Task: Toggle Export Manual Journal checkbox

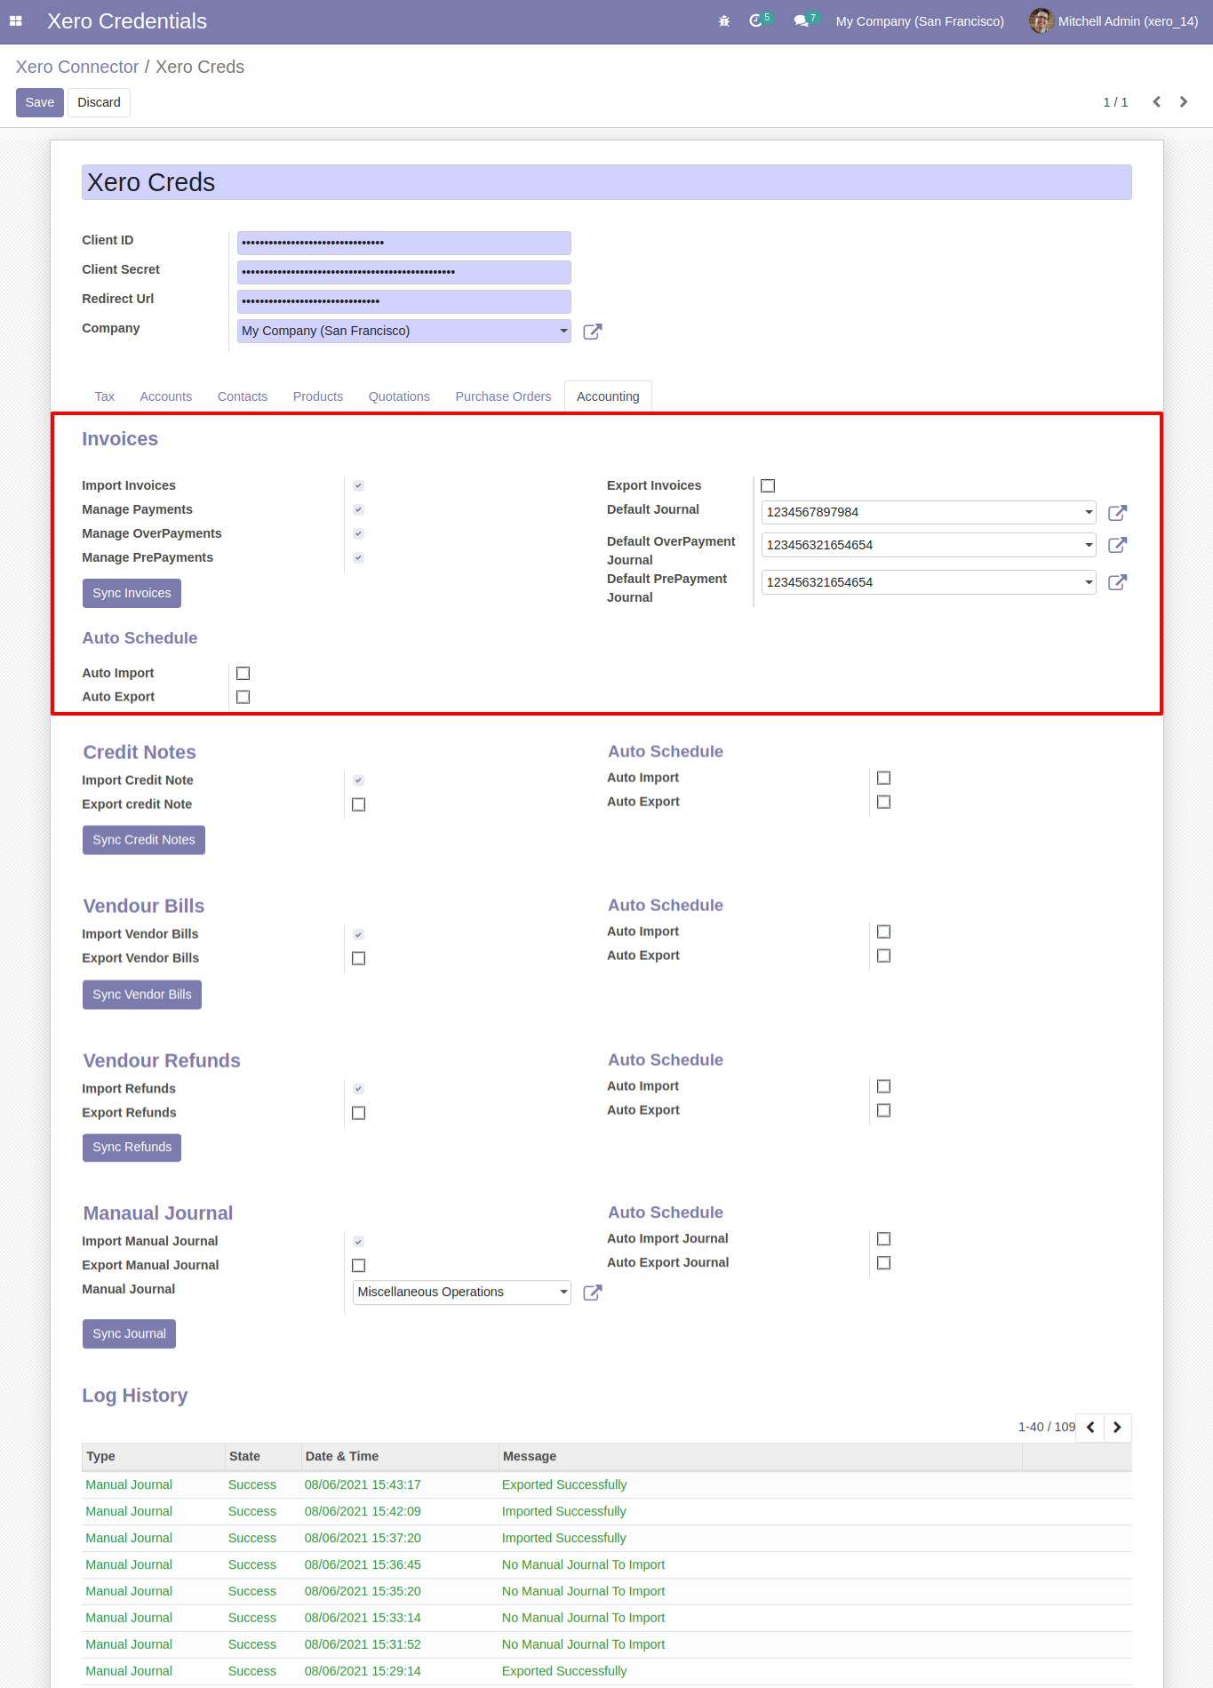Action: click(x=358, y=1266)
